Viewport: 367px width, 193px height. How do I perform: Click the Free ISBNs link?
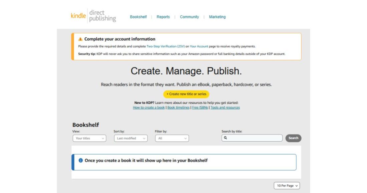[200, 107]
